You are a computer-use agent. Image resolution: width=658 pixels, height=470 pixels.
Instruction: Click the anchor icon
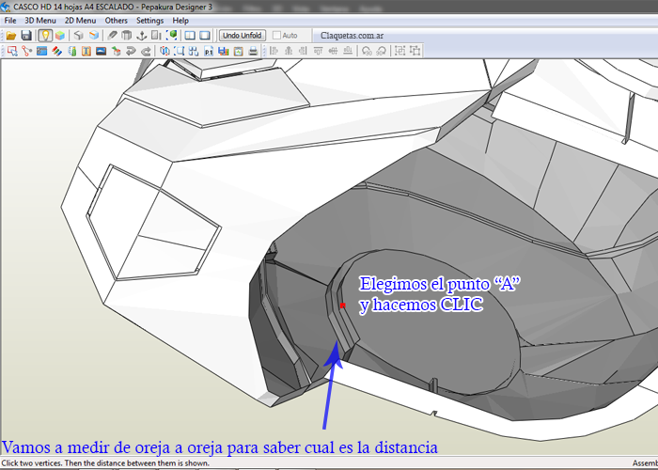141,36
